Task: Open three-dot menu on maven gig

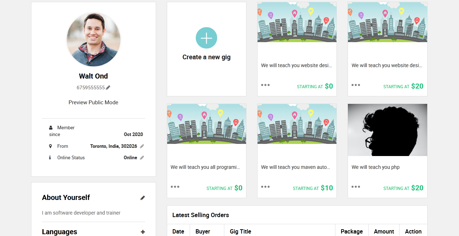Action: pos(265,187)
